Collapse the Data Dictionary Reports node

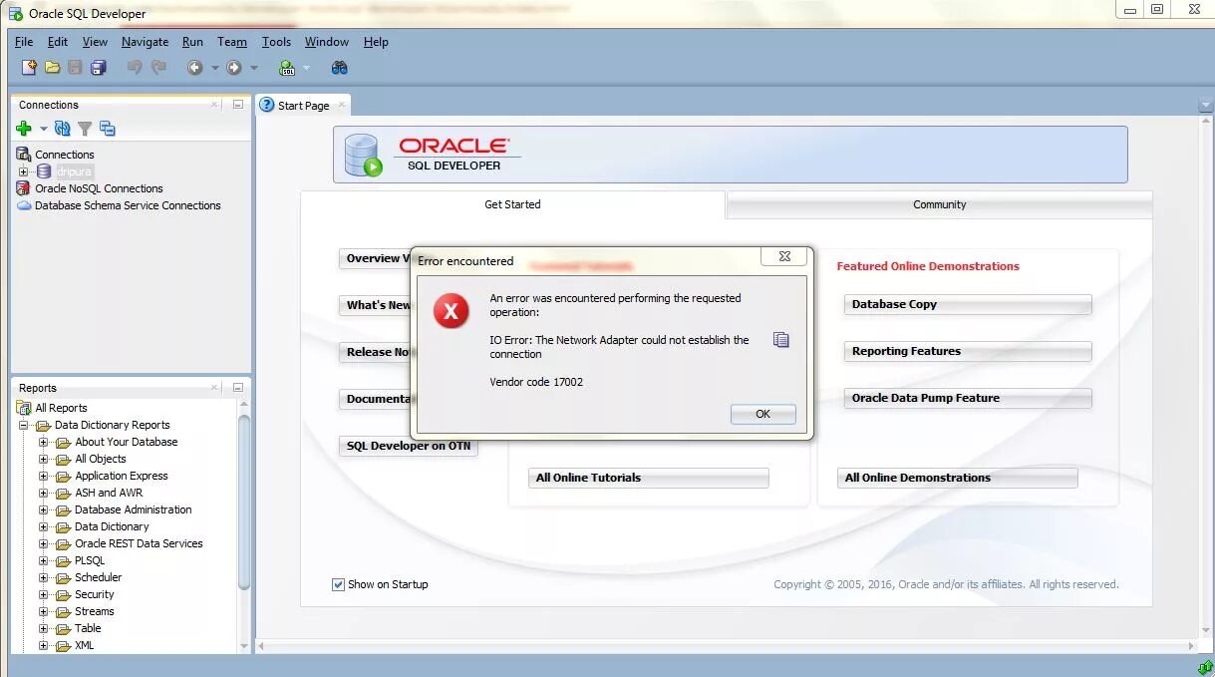pos(23,425)
